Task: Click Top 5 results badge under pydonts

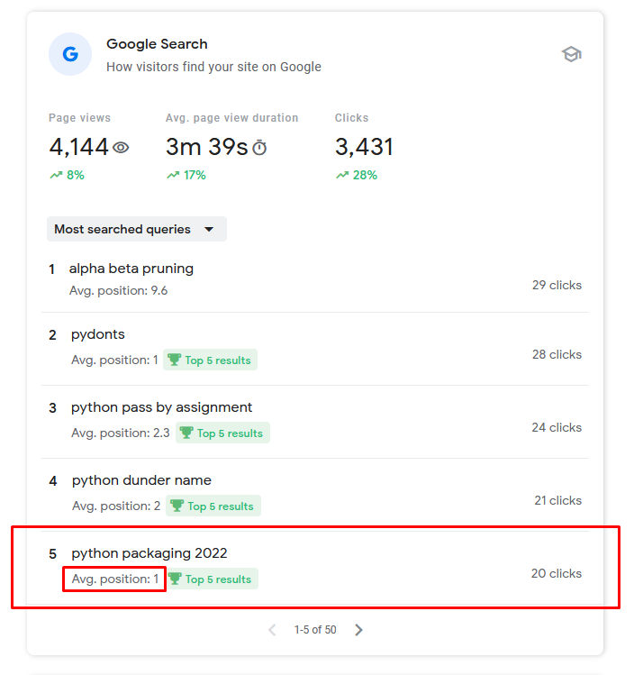Action: pos(210,360)
